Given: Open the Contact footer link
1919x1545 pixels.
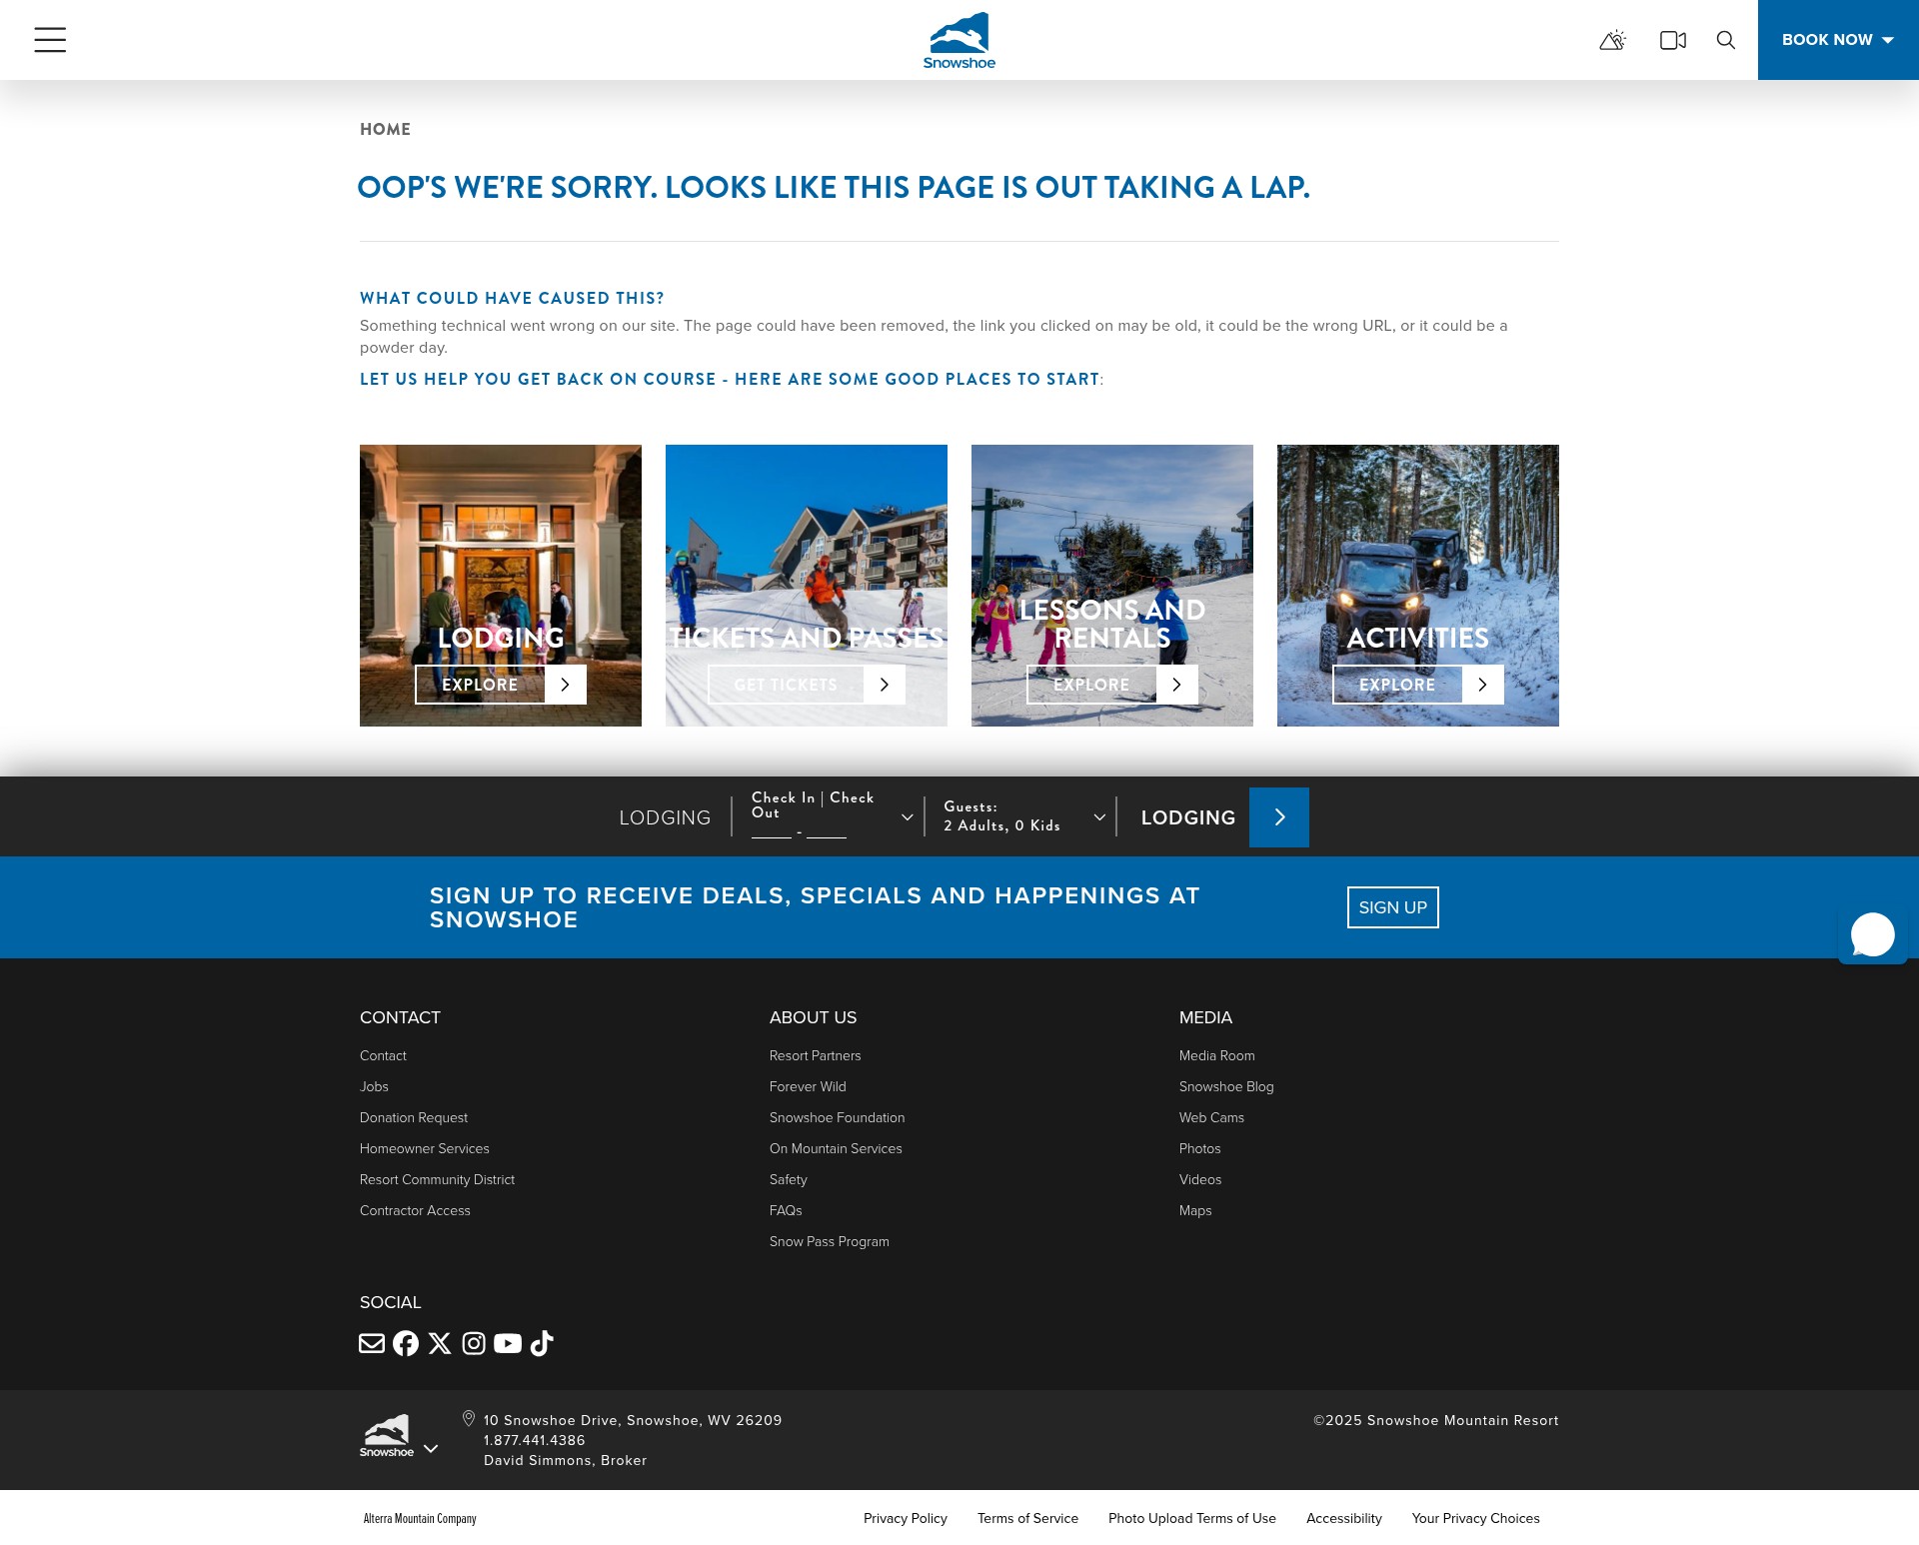Looking at the screenshot, I should pos(383,1055).
